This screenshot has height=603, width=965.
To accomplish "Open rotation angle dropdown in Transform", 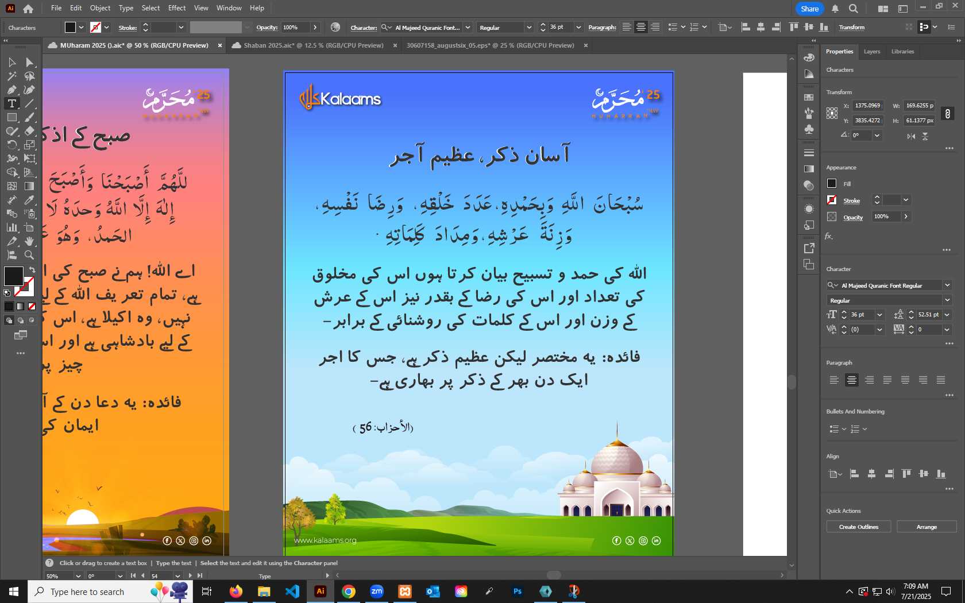I will point(877,136).
